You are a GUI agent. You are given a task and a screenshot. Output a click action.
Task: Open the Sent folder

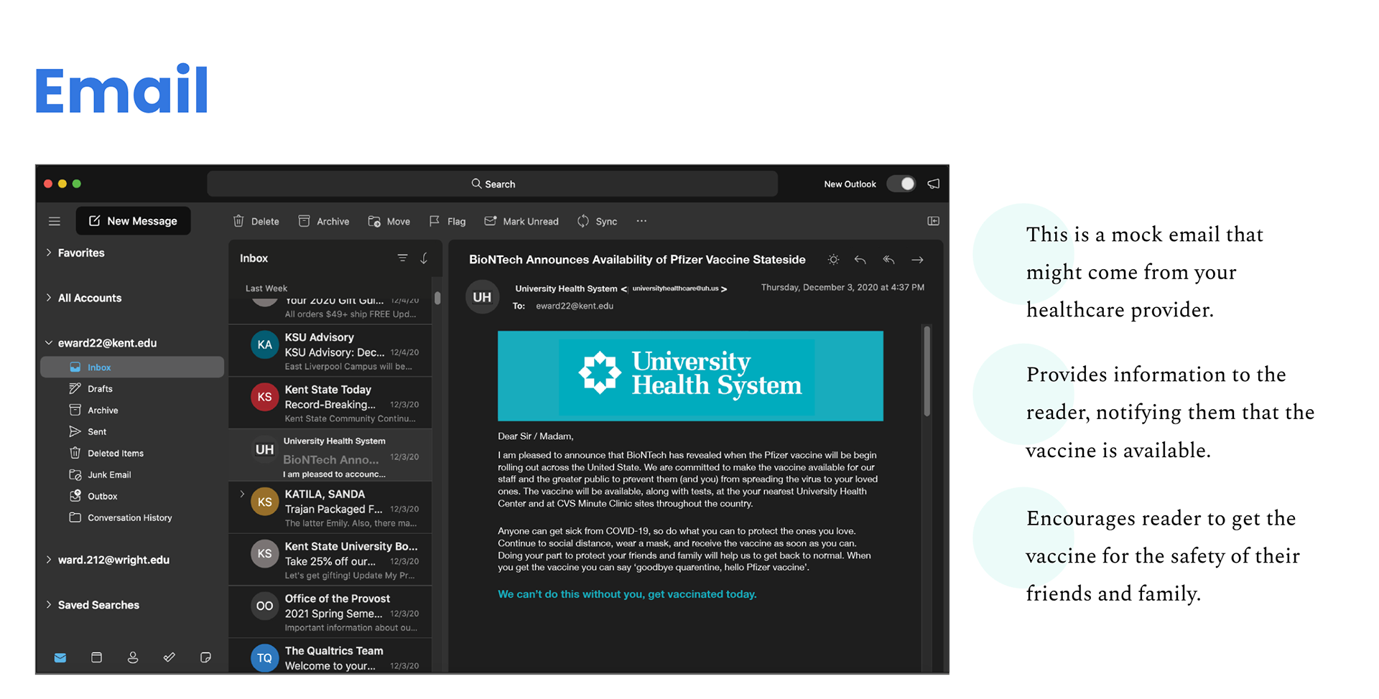click(88, 431)
